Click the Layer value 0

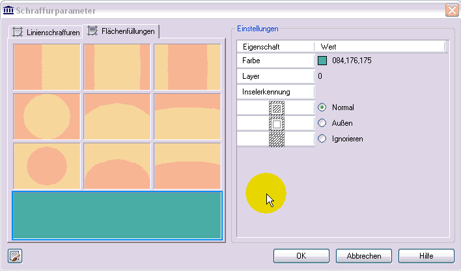click(320, 76)
